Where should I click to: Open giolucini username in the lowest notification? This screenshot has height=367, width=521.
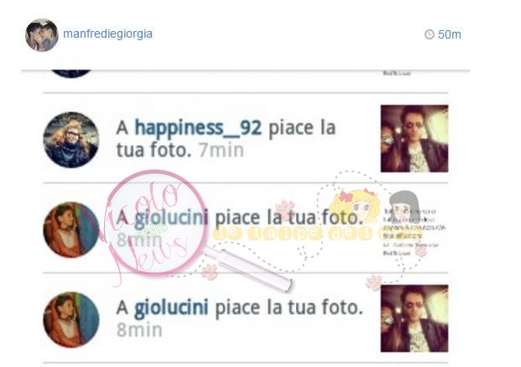tap(171, 308)
